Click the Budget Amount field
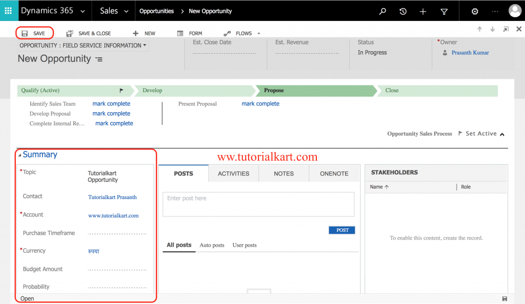This screenshot has height=304, width=525. 117,269
